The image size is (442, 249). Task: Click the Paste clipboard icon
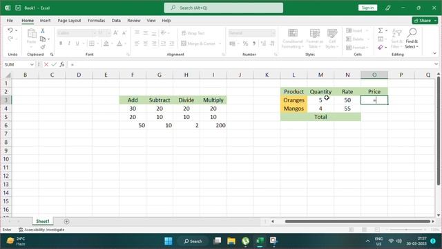[31, 34]
